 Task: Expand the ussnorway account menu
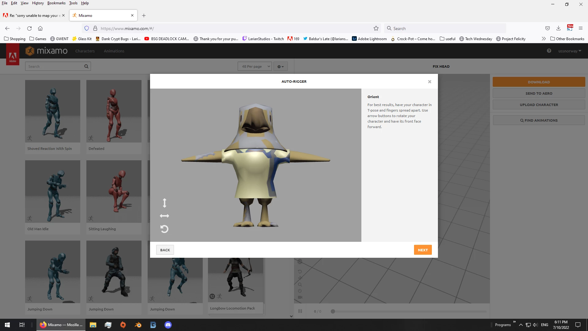[x=569, y=51]
